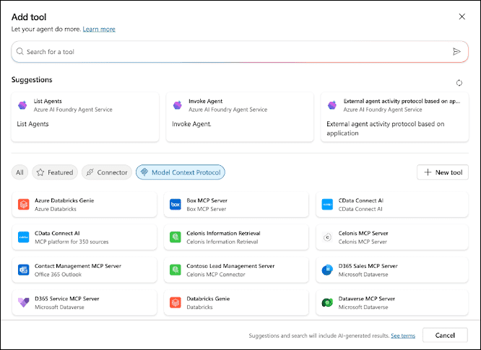The width and height of the screenshot is (481, 350).
Task: Click the D365 Sales MCP Server icon
Action: click(x=326, y=269)
